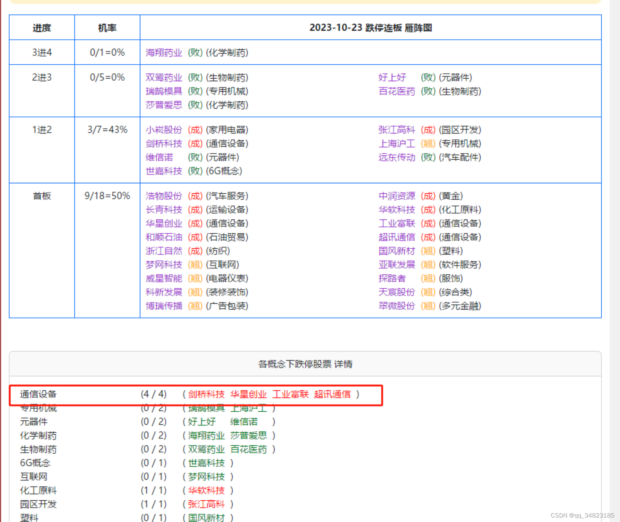620x522 pixels.
Task: Open the 长青科技 stock link
Action: click(x=164, y=210)
